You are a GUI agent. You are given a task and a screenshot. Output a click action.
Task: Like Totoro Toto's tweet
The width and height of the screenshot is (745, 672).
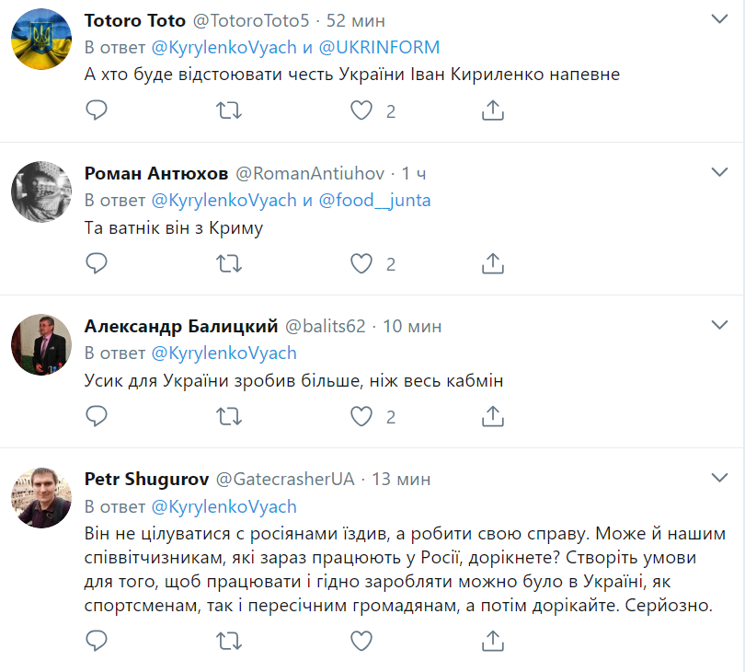(362, 111)
